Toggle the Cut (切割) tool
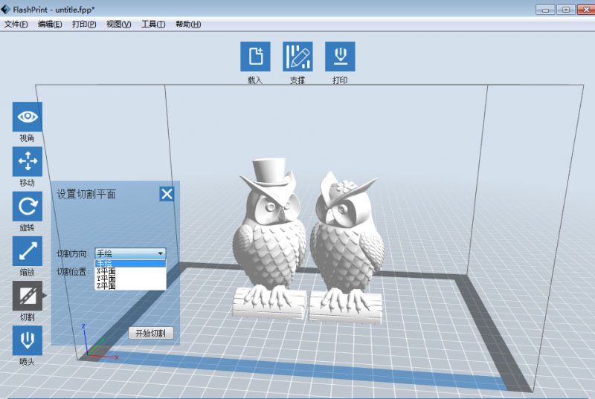This screenshot has width=595, height=399. 28,296
